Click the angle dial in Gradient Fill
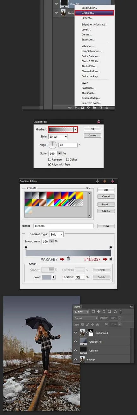This screenshot has height=415, width=137. tap(52, 145)
